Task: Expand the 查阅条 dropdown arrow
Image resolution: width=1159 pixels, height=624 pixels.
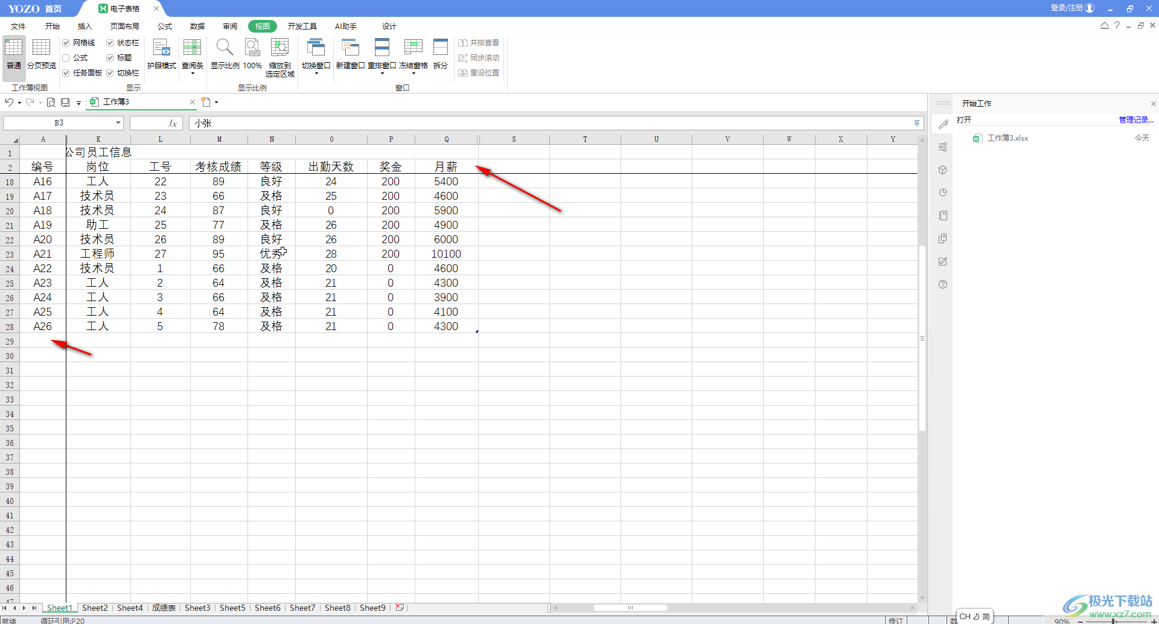Action: 193,74
